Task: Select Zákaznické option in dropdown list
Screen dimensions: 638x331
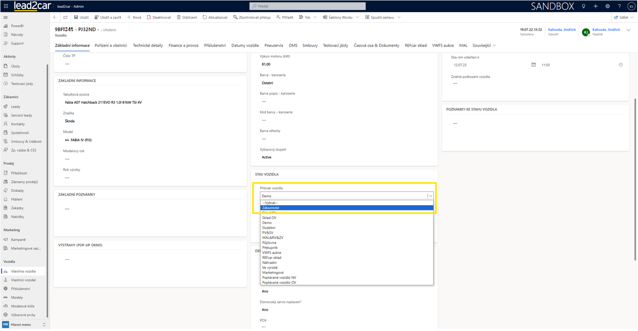Action: coord(270,208)
